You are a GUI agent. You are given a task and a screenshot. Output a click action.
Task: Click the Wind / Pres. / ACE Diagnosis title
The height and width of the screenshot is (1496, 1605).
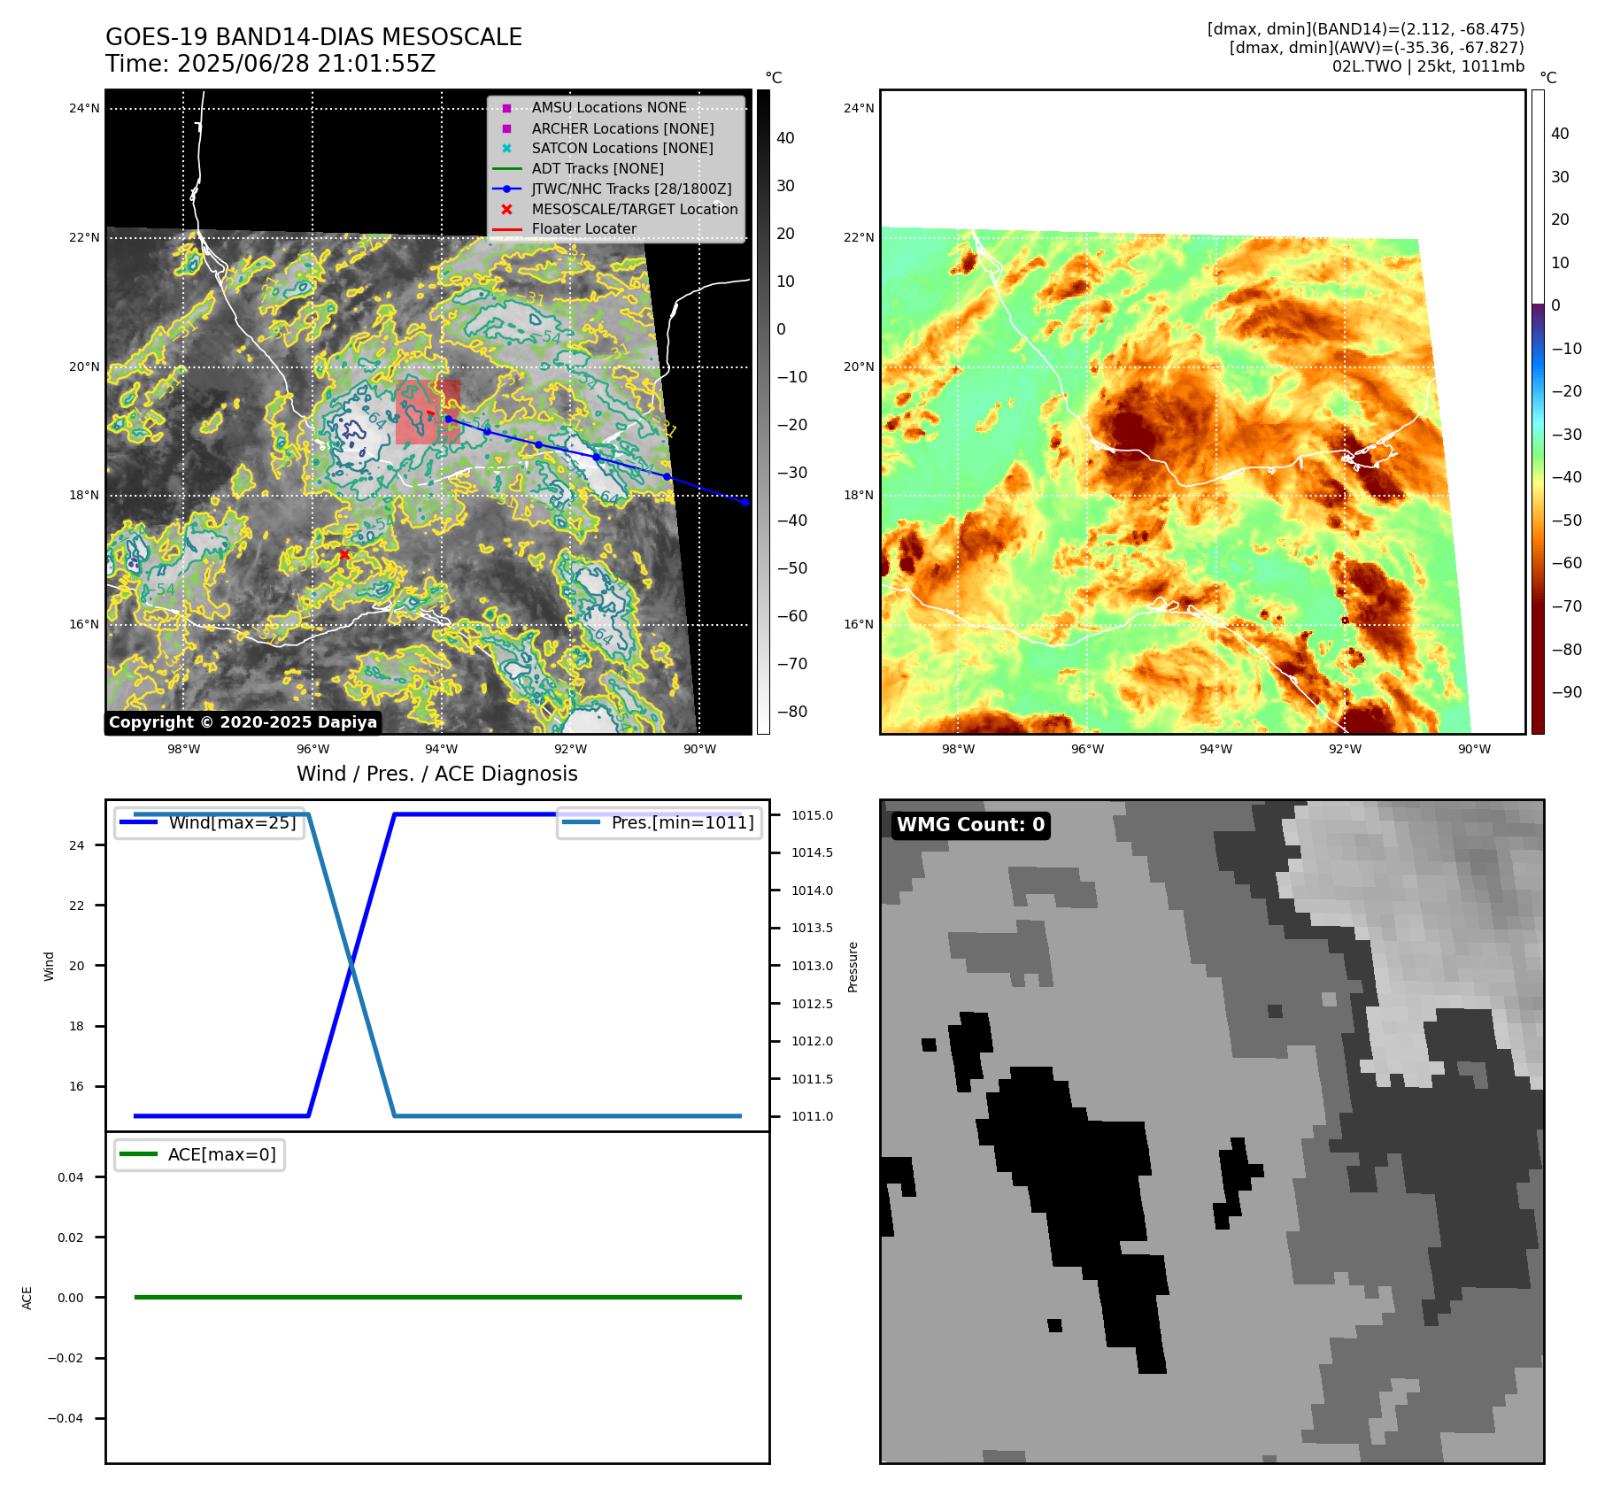point(437,774)
